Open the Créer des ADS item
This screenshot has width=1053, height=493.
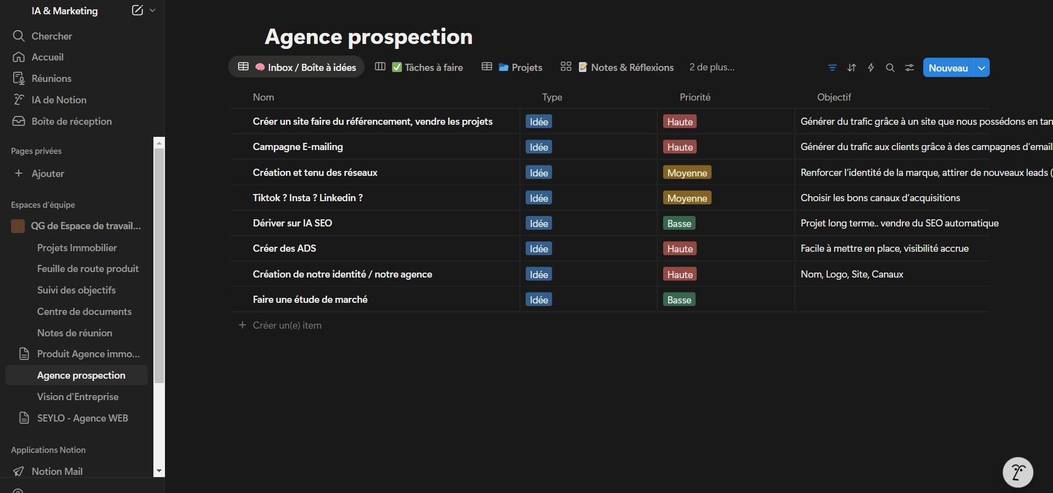(284, 248)
